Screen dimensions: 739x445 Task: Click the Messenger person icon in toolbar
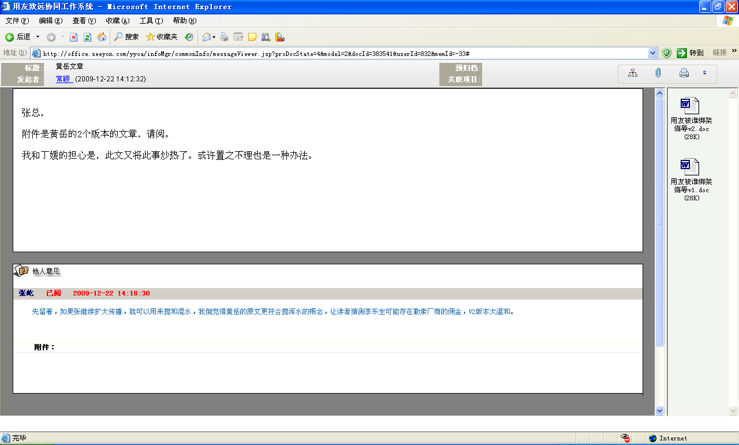[x=279, y=37]
